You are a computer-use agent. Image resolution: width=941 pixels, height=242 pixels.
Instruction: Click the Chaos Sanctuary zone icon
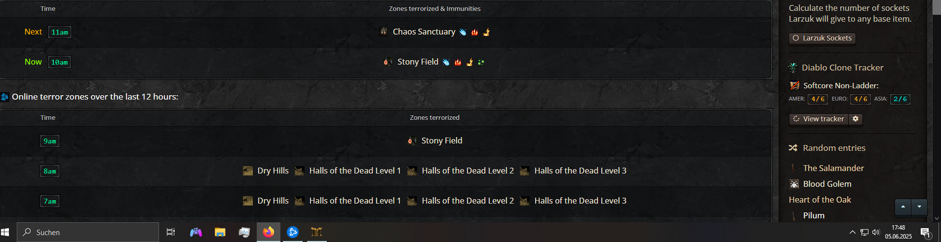384,32
